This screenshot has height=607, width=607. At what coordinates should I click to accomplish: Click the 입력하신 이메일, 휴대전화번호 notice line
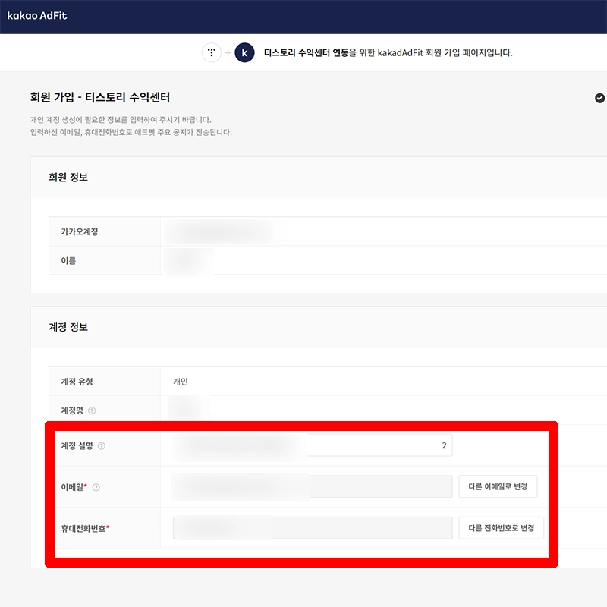click(131, 132)
